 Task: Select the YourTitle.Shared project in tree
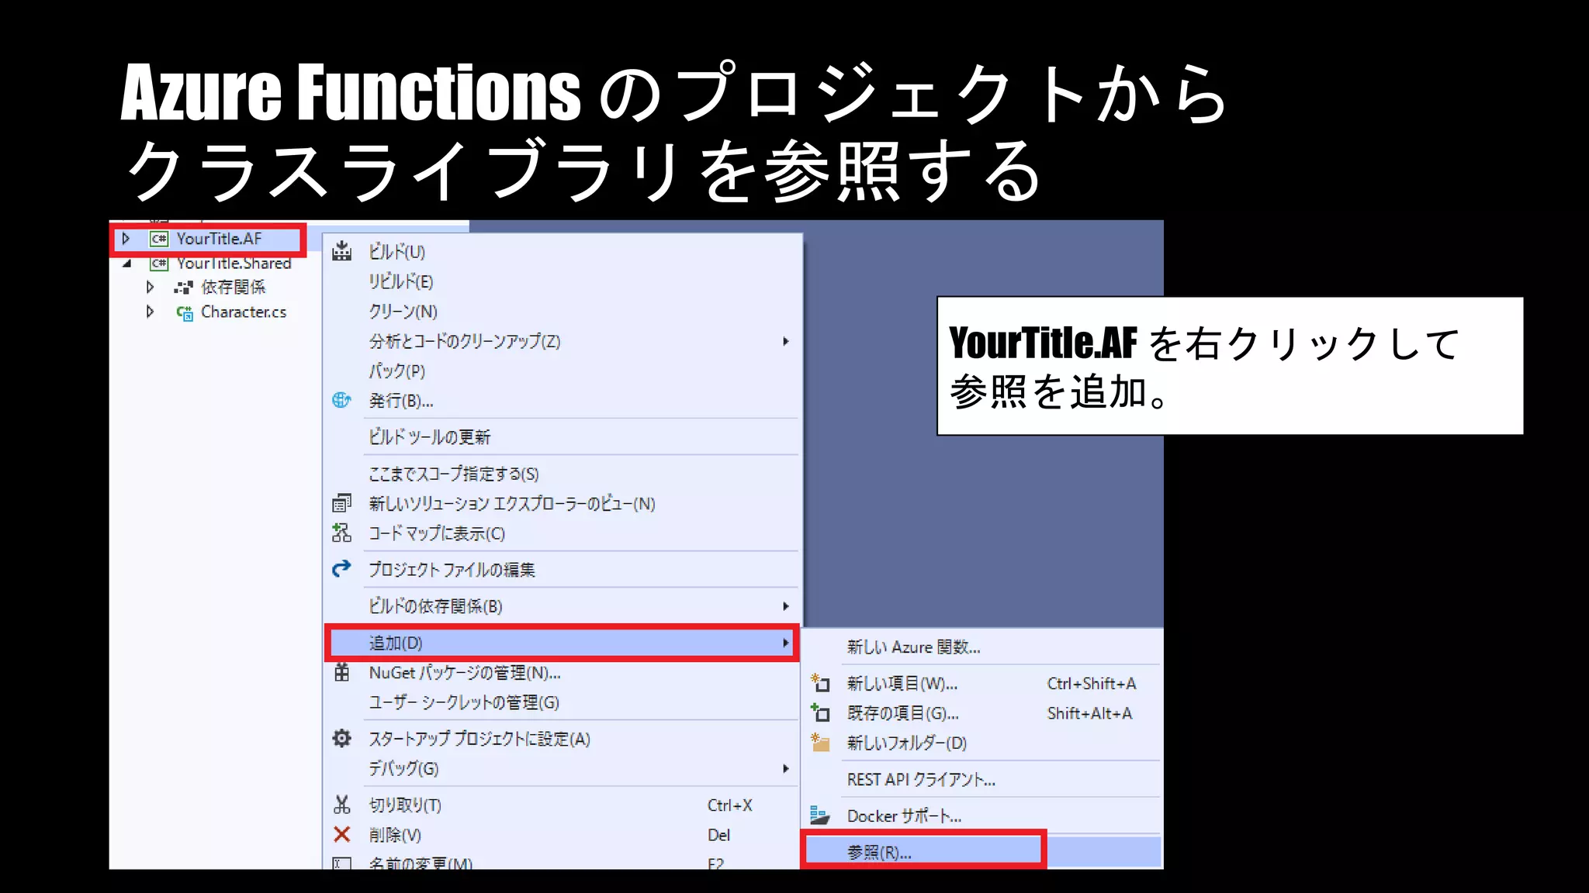(x=234, y=264)
